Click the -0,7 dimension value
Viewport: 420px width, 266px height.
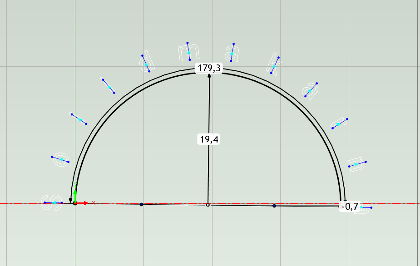[x=350, y=206]
